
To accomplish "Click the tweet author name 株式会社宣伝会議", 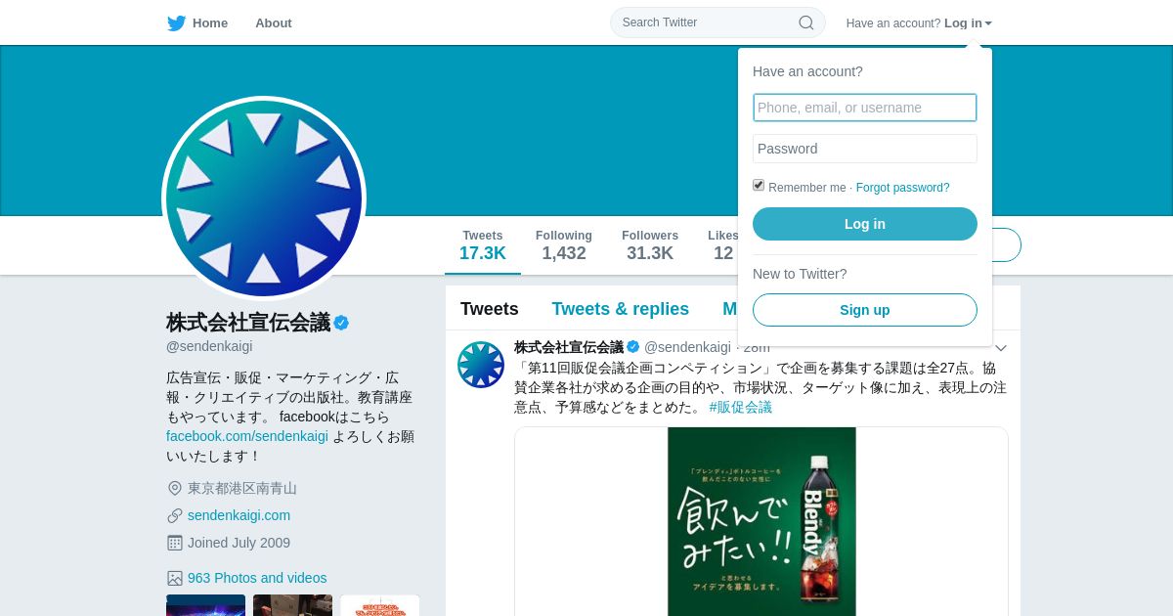I will coord(569,347).
